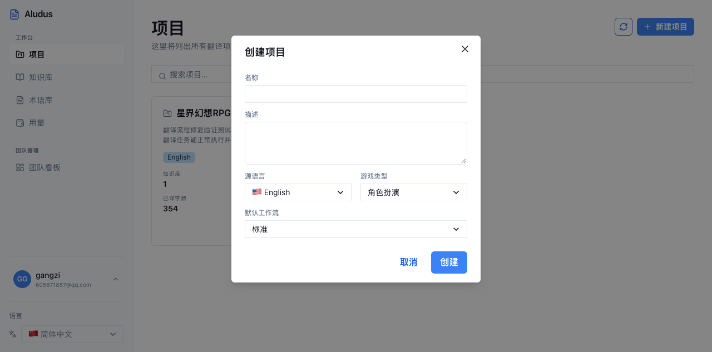Click the translate language icon
Screen dimensions: 712x352
pos(13,334)
